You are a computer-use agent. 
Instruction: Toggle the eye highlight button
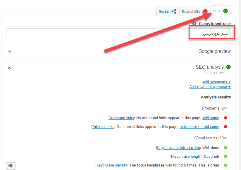click(x=11, y=166)
